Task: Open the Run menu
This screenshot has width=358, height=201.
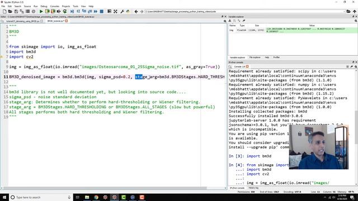Action: tap(36, 6)
